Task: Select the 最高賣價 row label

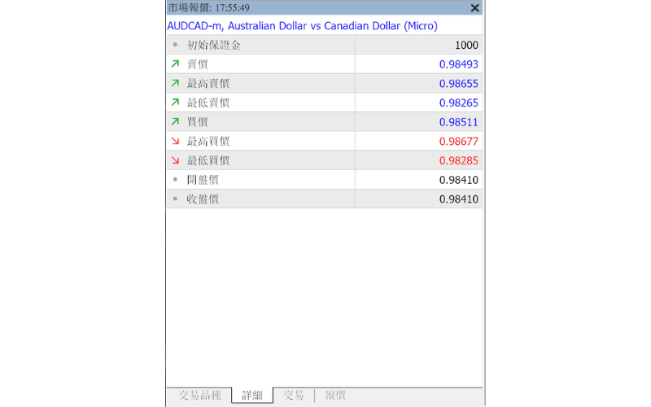Action: 208,84
